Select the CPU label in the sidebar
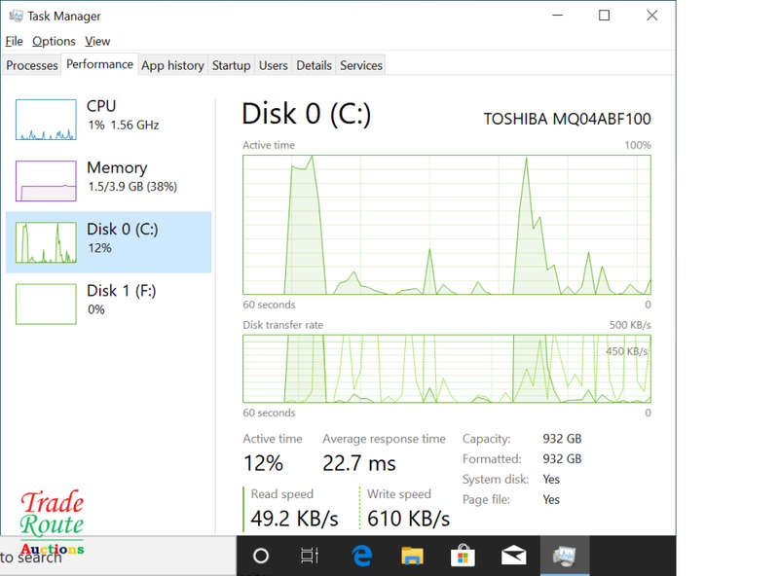The image size is (779, 576). pos(101,106)
